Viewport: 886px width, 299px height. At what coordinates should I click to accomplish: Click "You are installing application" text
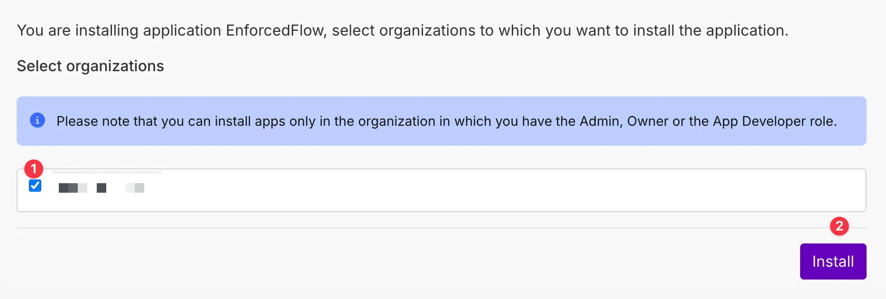click(119, 30)
